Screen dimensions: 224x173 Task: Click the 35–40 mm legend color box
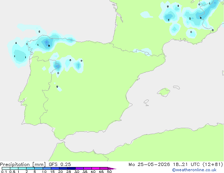click(88, 168)
